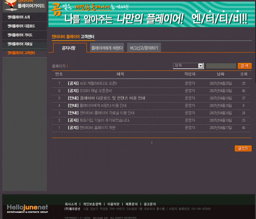The image size is (256, 219).
Task: Click the 날짜 column header
Action: coord(221,74)
